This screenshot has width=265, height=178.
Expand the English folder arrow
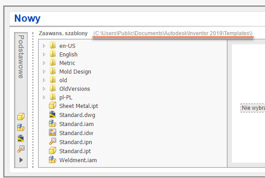point(44,55)
